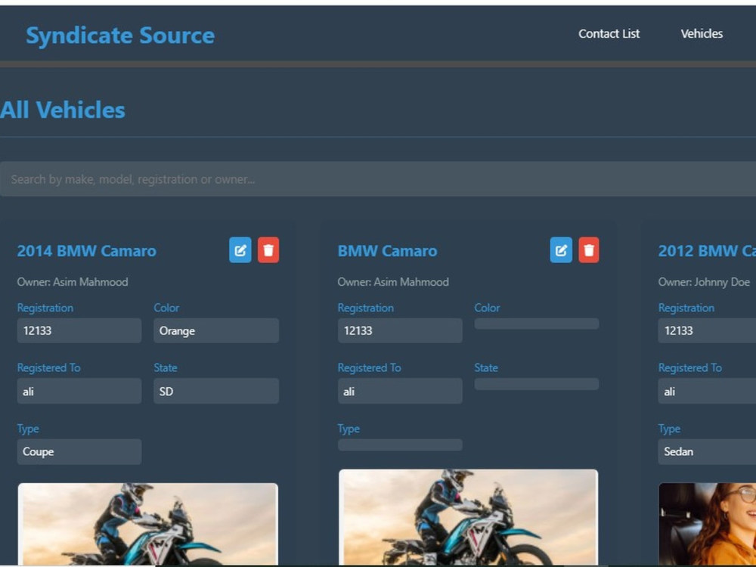Edit the 2014 BMW Camaro vehicle
This screenshot has height=567, width=756.
coord(240,249)
